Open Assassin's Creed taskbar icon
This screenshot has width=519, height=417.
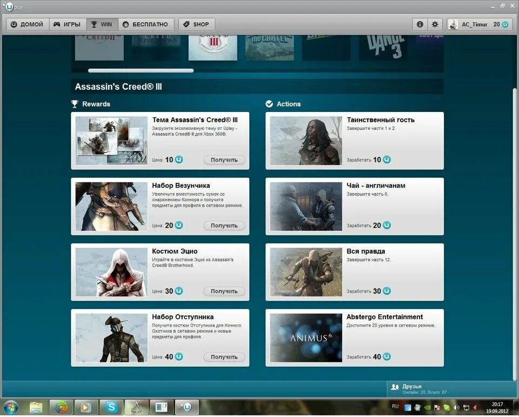(136, 407)
